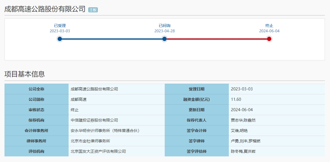This screenshot has height=162, width=330.
Task: Click the red 终止 timeline dot
Action: point(269,39)
